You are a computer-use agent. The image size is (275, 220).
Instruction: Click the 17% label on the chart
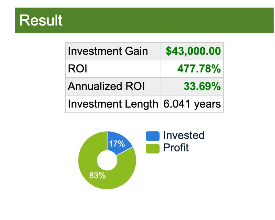pyautogui.click(x=117, y=144)
